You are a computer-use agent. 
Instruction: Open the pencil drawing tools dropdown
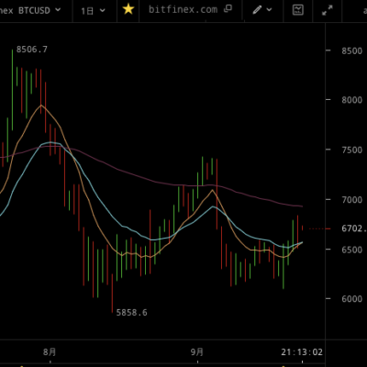pyautogui.click(x=262, y=10)
